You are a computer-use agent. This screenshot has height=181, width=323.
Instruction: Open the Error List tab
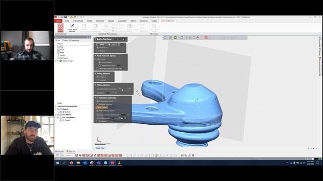pos(71,151)
